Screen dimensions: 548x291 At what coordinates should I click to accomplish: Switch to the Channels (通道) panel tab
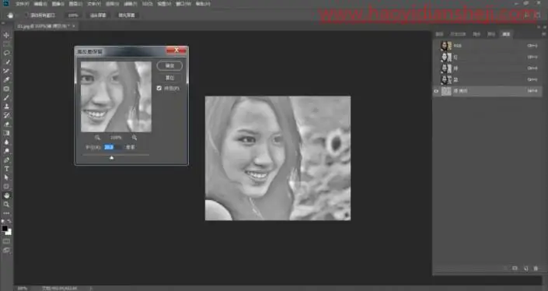(x=506, y=34)
